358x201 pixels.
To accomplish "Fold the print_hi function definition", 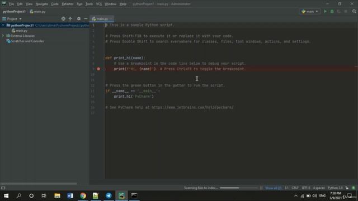I will tap(104, 58).
